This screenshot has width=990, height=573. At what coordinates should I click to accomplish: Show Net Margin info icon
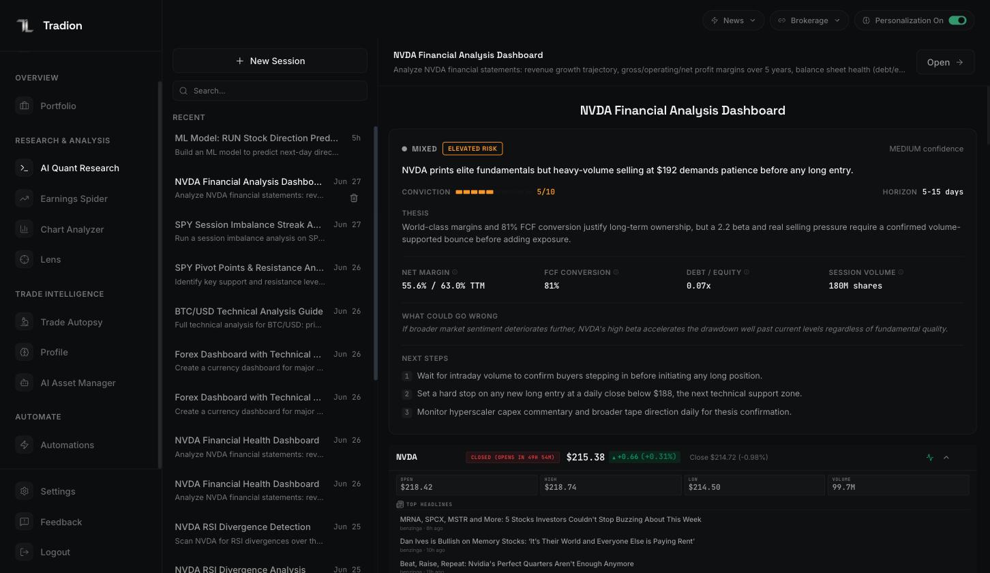[x=455, y=272]
